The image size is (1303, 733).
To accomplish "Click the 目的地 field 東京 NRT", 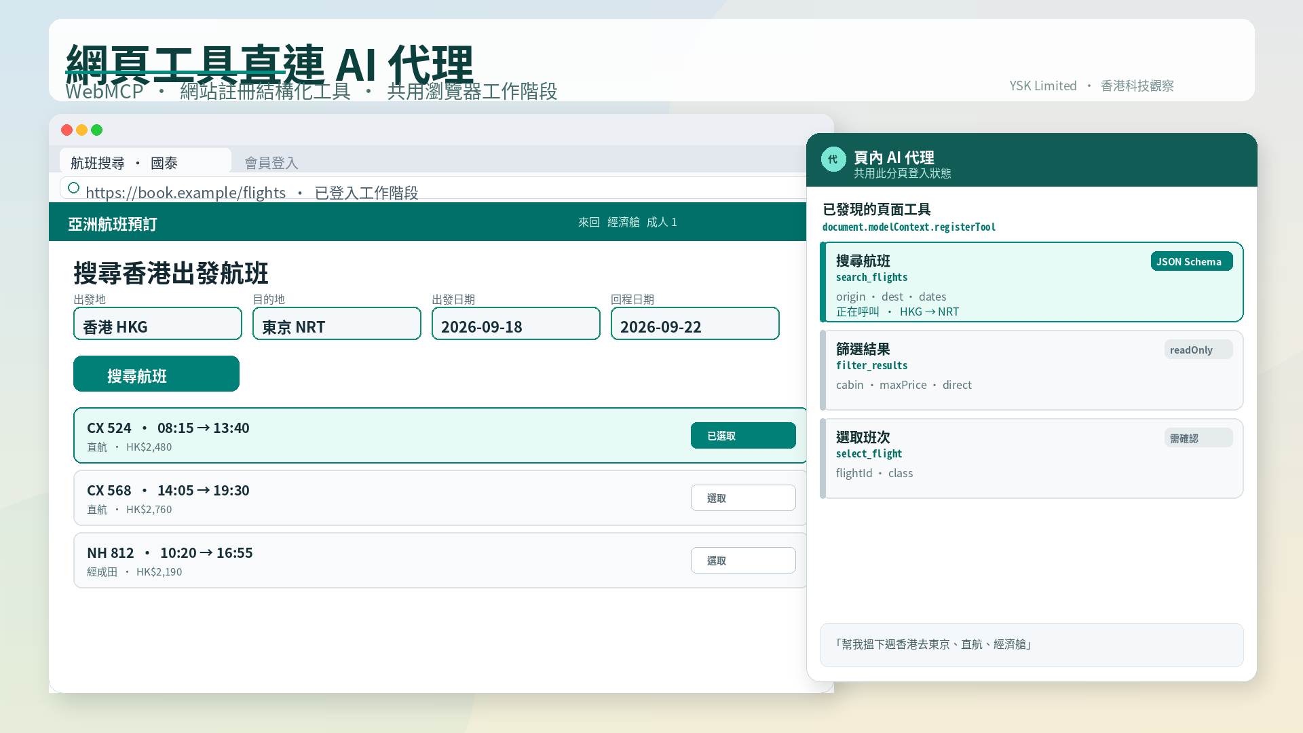I will coord(337,324).
